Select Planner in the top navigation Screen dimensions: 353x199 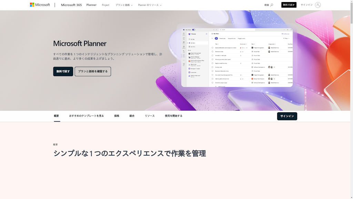(91, 5)
